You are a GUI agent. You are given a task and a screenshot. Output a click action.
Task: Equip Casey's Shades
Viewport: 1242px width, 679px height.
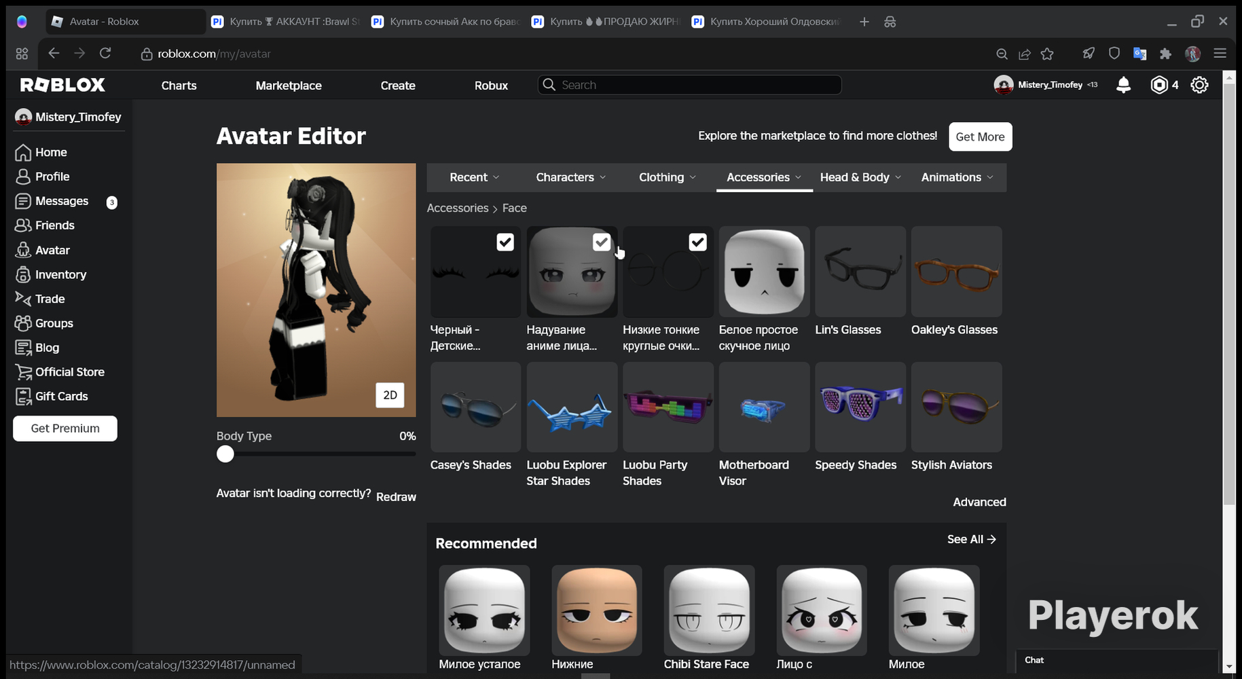pyautogui.click(x=475, y=407)
